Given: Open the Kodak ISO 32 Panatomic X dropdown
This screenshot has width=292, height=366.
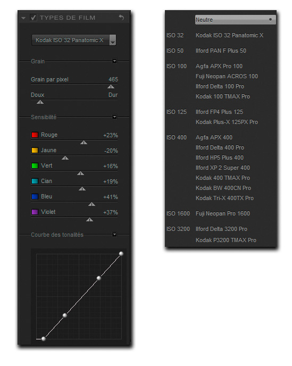Looking at the screenshot, I should (x=74, y=40).
